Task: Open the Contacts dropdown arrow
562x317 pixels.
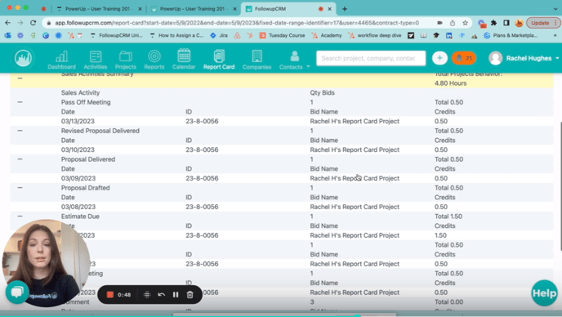Action: coord(308,67)
